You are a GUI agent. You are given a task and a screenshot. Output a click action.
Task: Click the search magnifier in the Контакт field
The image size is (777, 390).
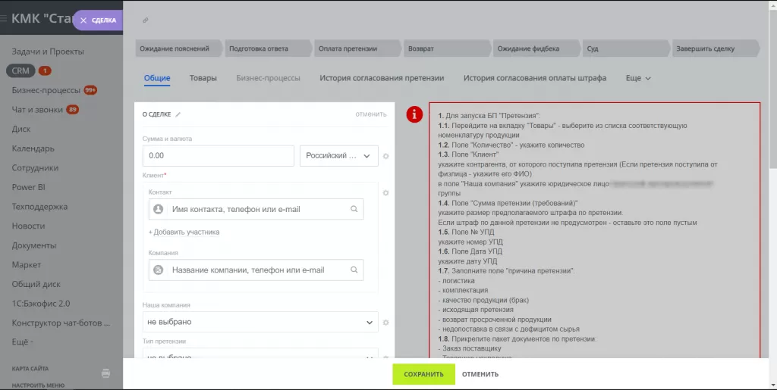tap(354, 209)
